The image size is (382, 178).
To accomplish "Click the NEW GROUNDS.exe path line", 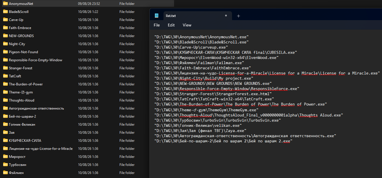I will click(213, 84).
